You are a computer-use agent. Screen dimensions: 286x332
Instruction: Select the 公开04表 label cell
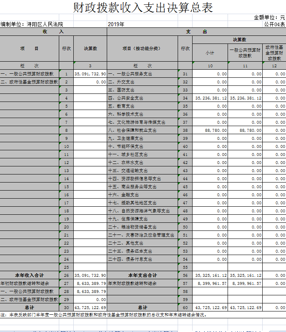pyautogui.click(x=274, y=25)
